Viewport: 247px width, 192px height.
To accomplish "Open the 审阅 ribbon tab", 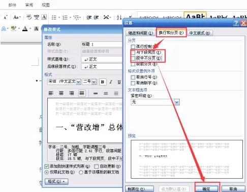I will (x=29, y=5).
